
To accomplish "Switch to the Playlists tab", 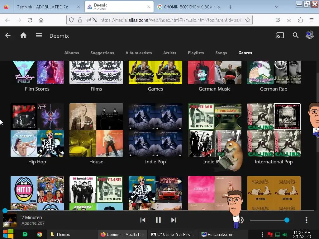I will (x=196, y=53).
